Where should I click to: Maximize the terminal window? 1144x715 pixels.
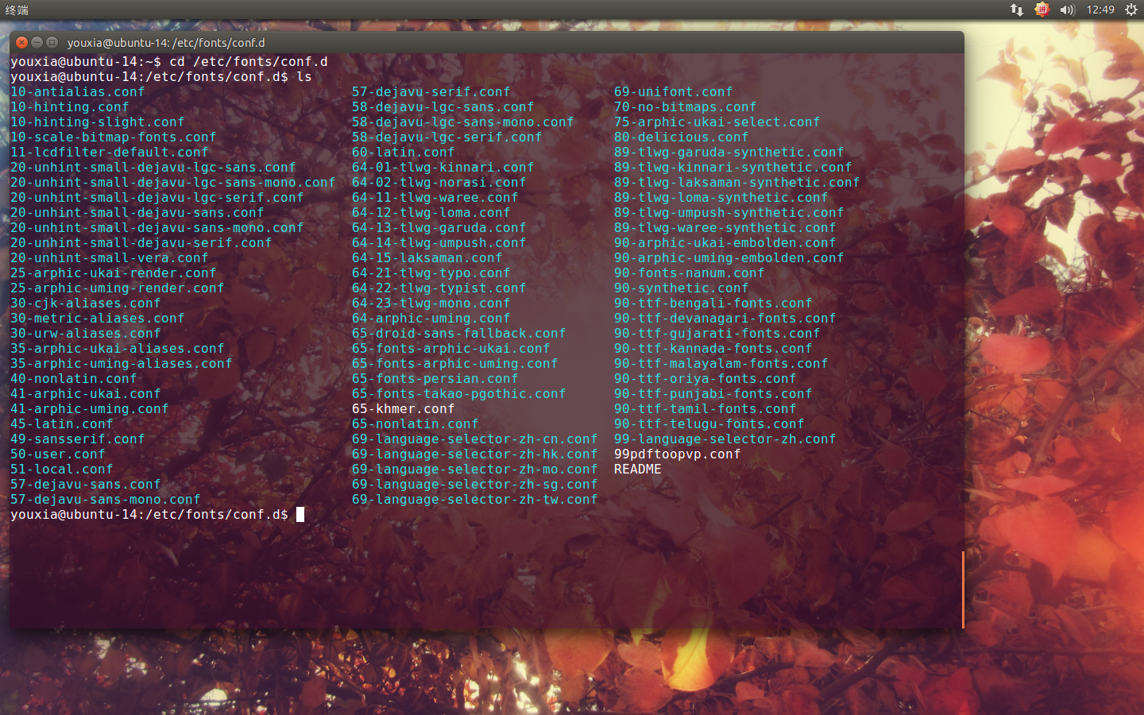point(52,42)
